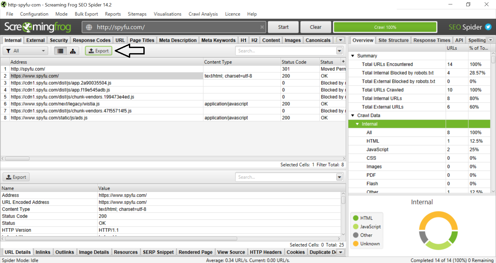Screen dimensions: 496x263
Task: Open the HTTP Headers tab
Action: tap(266, 252)
